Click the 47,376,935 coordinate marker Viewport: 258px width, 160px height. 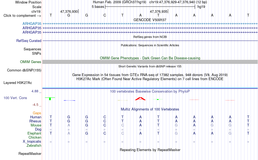pyautogui.click(x=159, y=11)
